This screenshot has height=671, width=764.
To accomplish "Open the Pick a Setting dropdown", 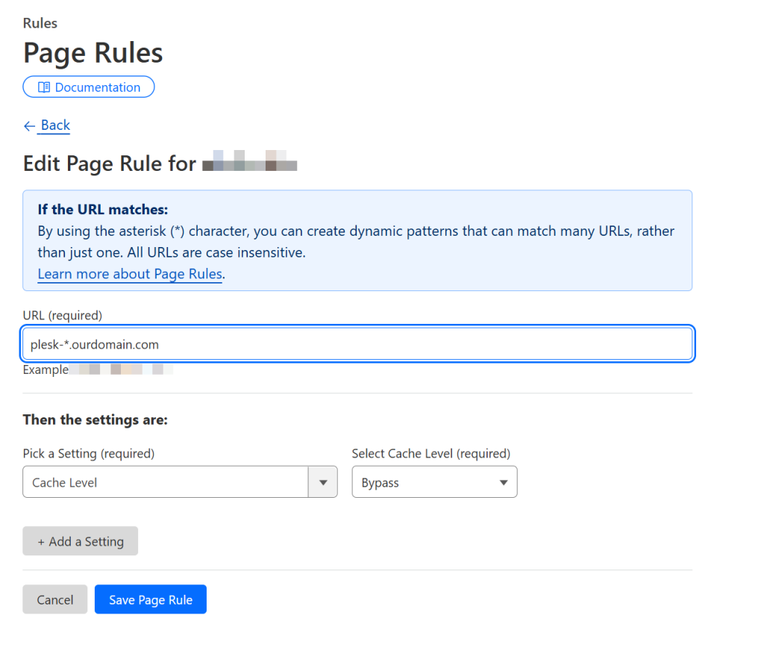I will tap(180, 482).
